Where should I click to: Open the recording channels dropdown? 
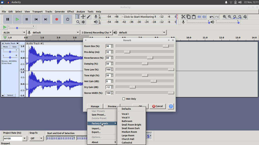point(110,32)
